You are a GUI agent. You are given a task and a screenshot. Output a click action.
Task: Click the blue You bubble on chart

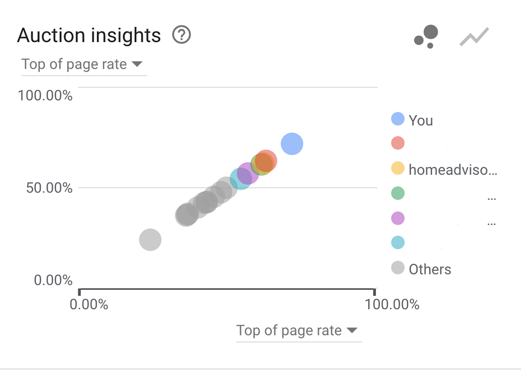292,144
